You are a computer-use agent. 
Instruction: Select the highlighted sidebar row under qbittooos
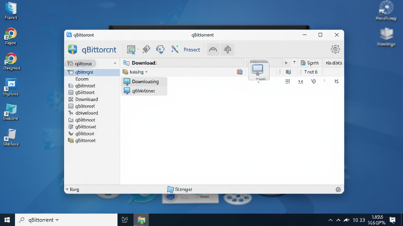(92, 72)
